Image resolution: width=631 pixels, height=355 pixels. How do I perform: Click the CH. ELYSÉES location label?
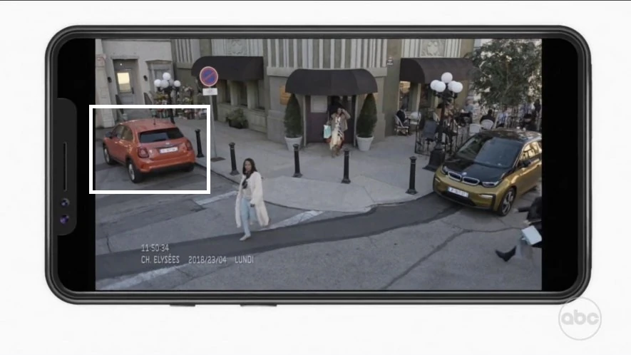point(160,259)
